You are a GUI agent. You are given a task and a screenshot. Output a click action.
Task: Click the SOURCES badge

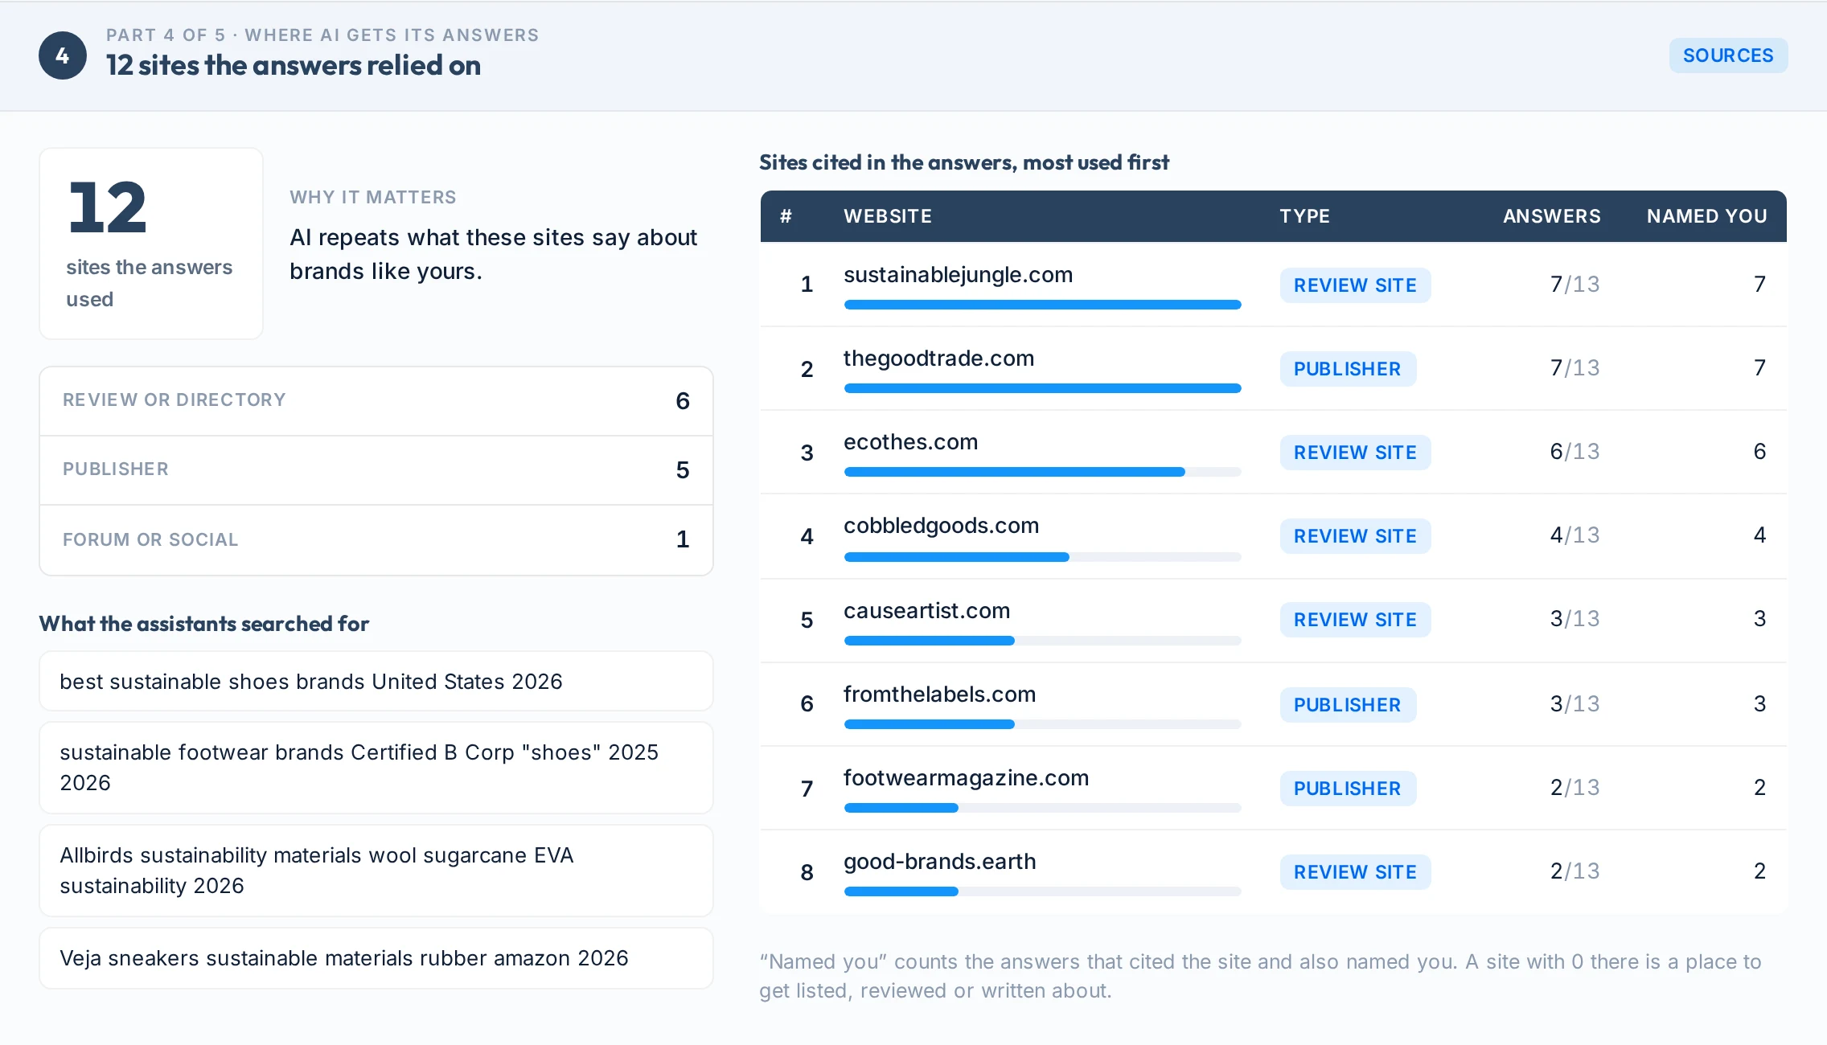point(1728,55)
